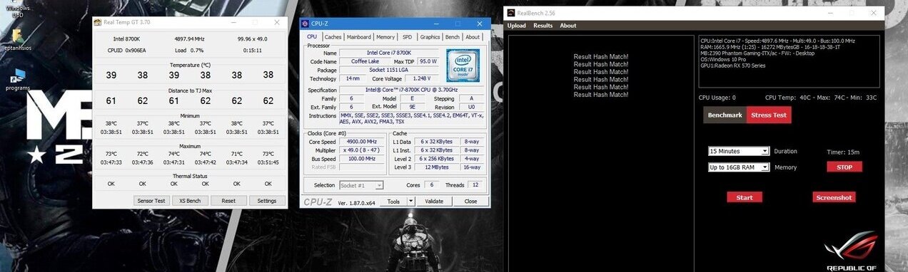Click the RealBench title bar icon
This screenshot has height=272, width=908.
pos(510,12)
